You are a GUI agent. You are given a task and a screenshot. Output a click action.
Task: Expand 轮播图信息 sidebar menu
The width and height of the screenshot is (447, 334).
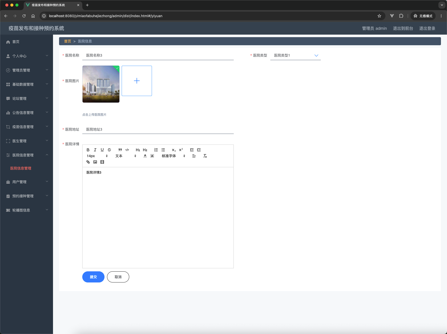(x=27, y=210)
